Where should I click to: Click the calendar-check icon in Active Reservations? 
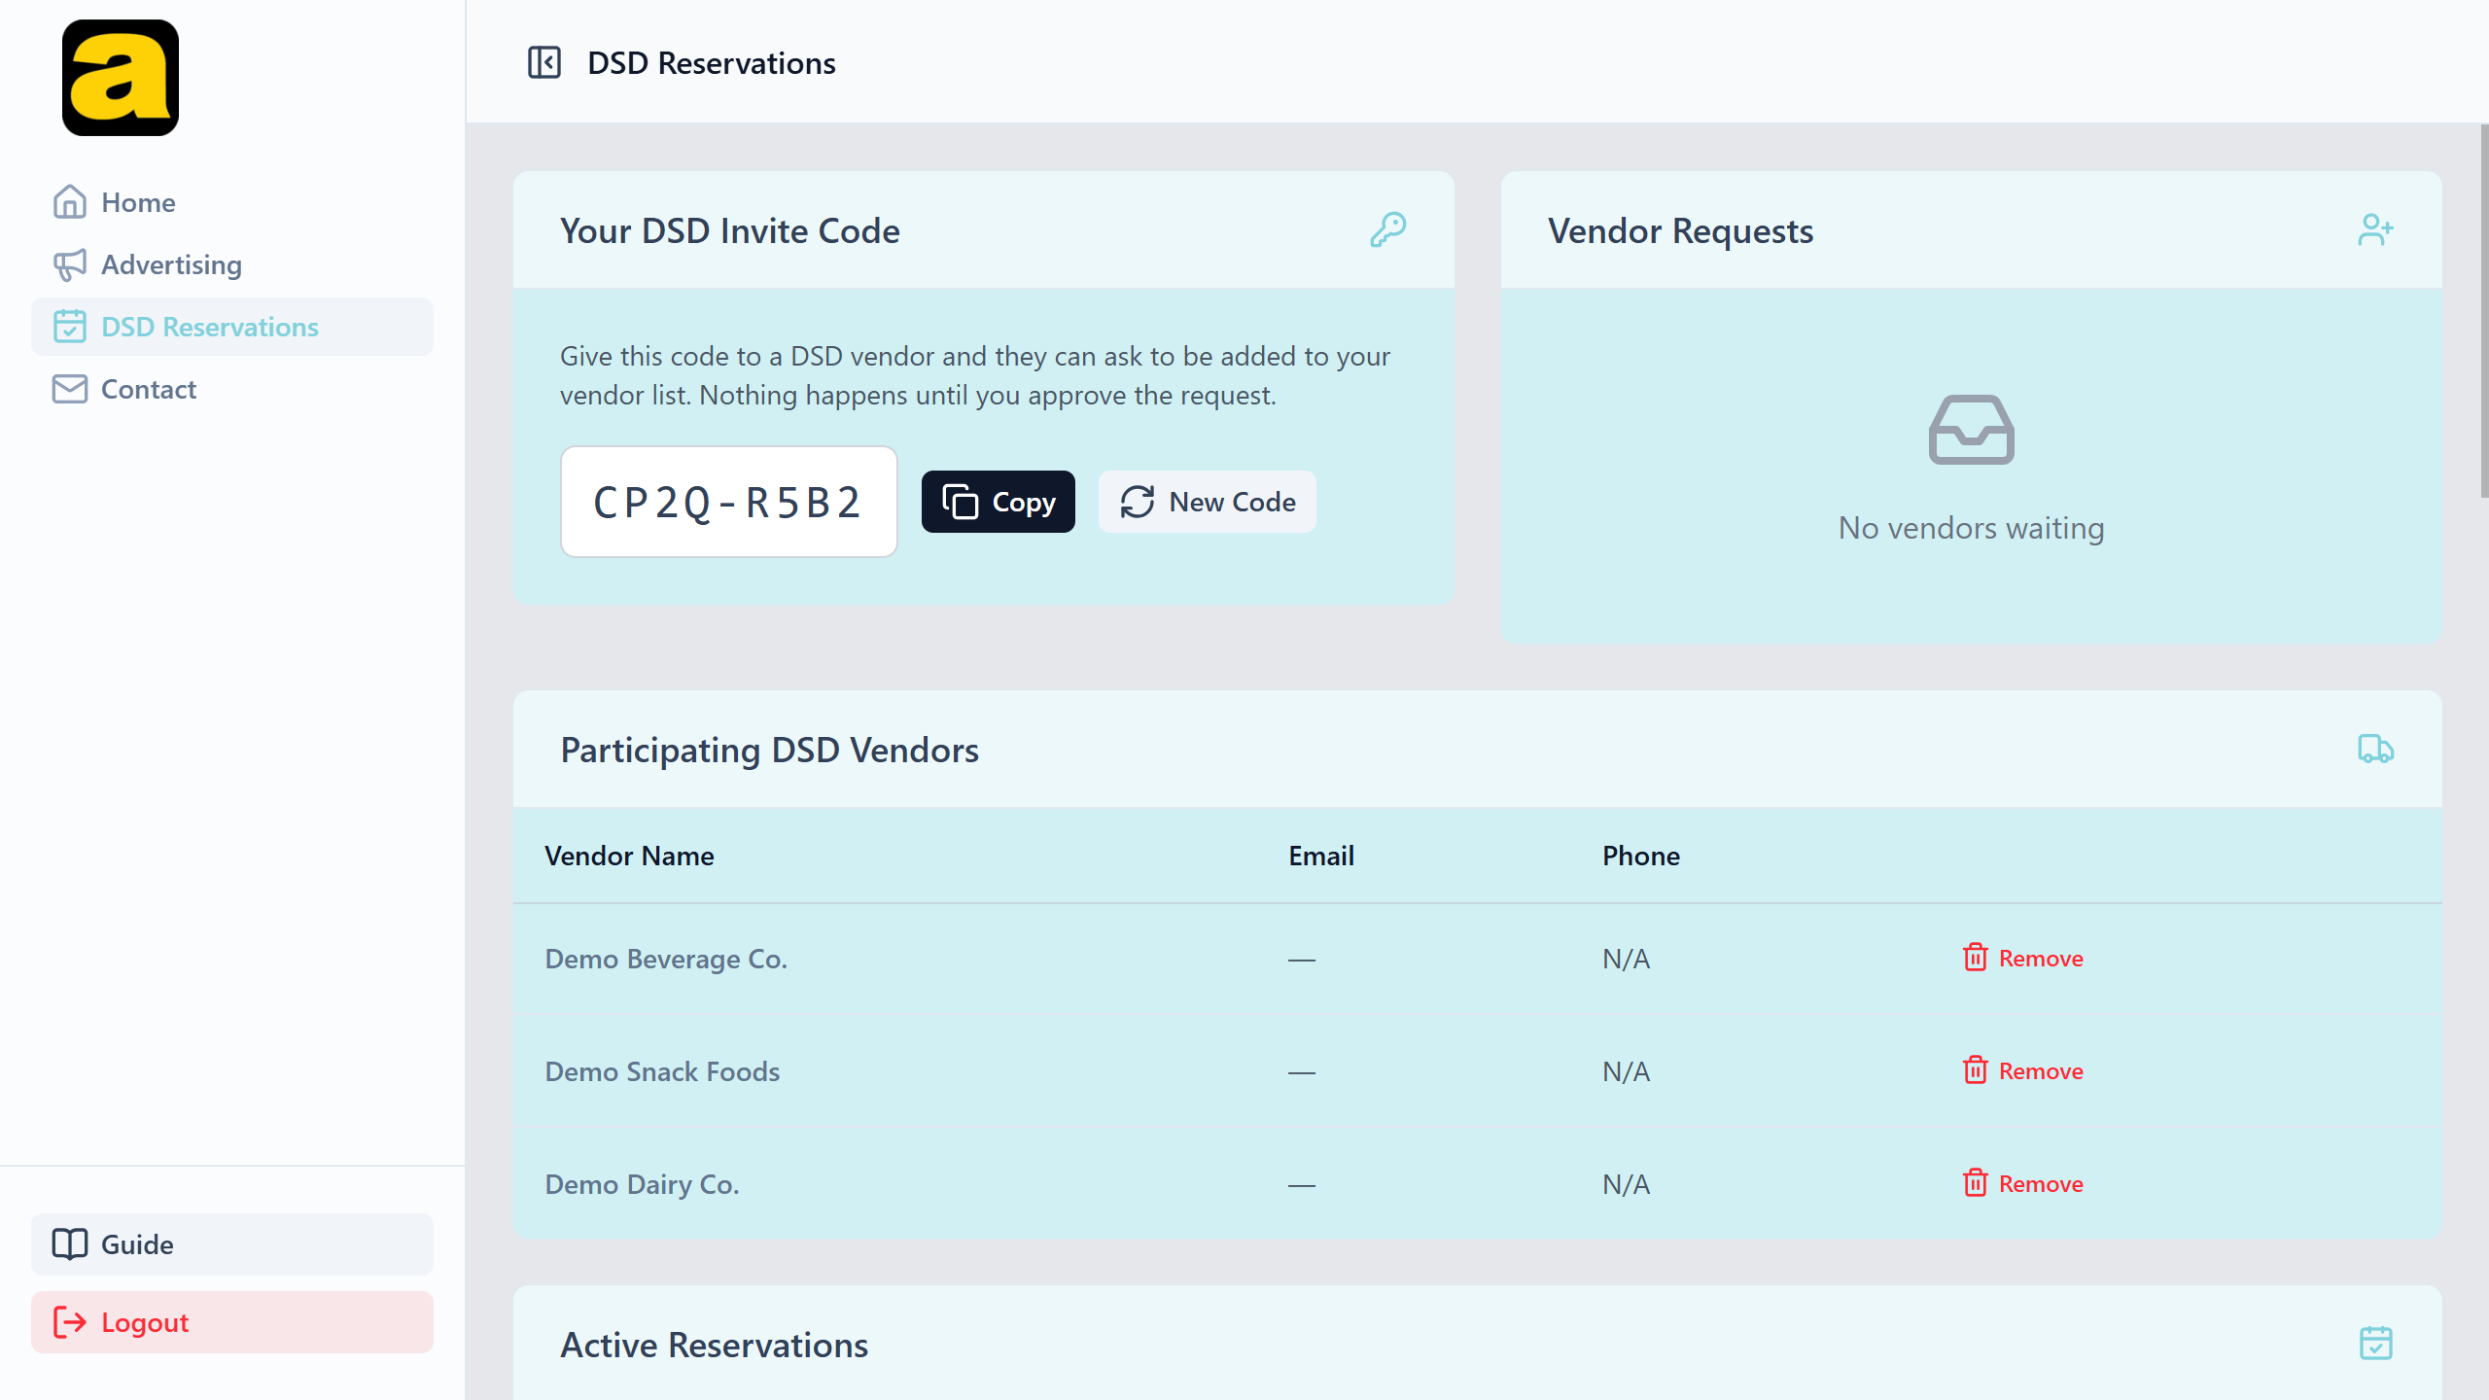click(2376, 1344)
